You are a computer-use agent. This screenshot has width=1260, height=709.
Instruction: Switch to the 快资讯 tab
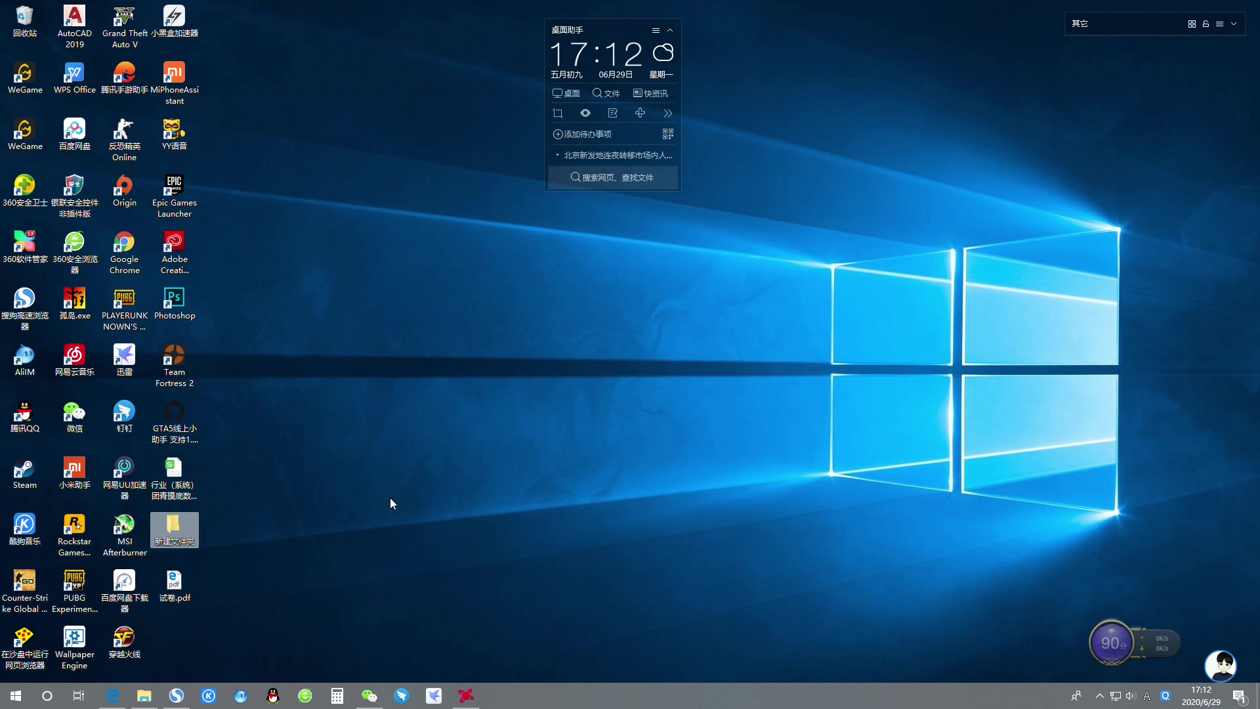point(650,93)
